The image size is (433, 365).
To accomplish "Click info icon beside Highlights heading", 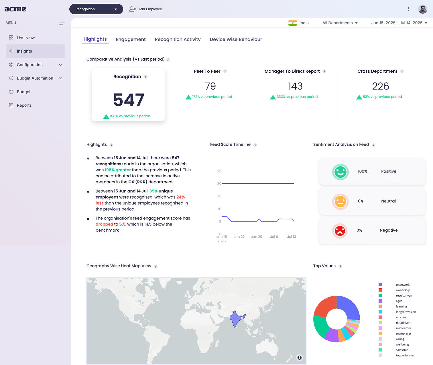I will click(111, 145).
